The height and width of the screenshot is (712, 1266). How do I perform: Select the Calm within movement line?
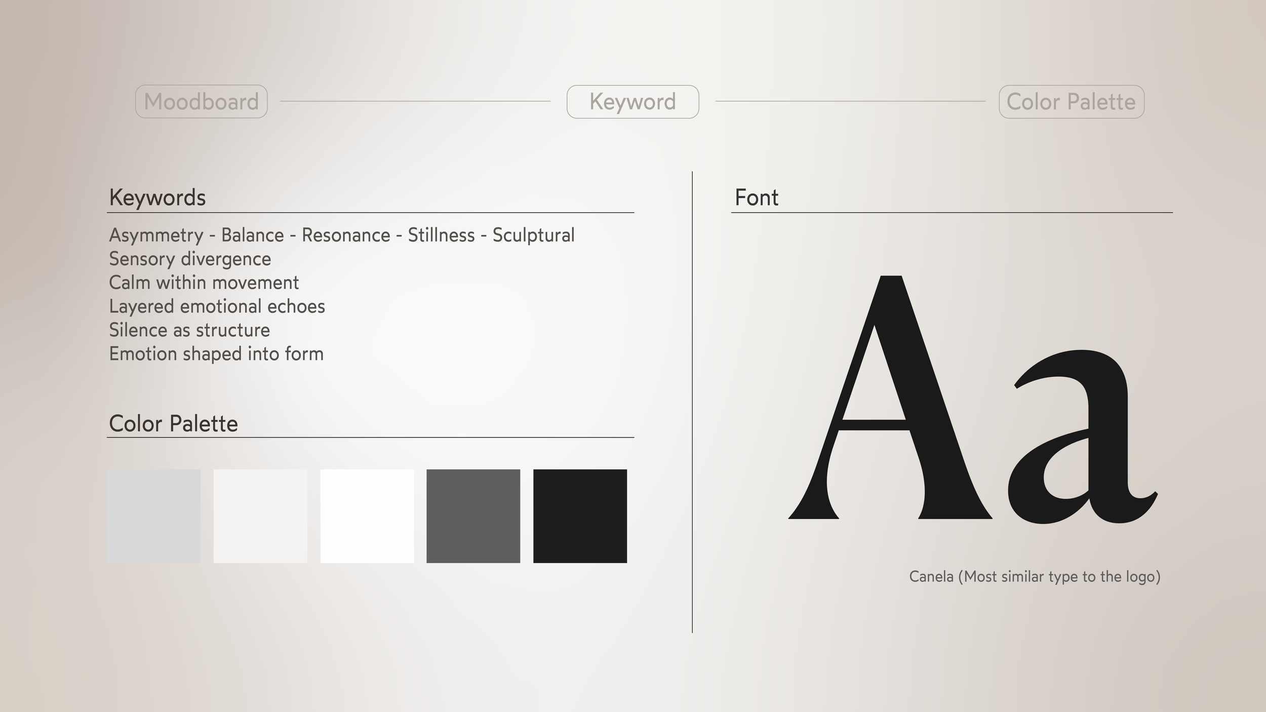coord(204,283)
